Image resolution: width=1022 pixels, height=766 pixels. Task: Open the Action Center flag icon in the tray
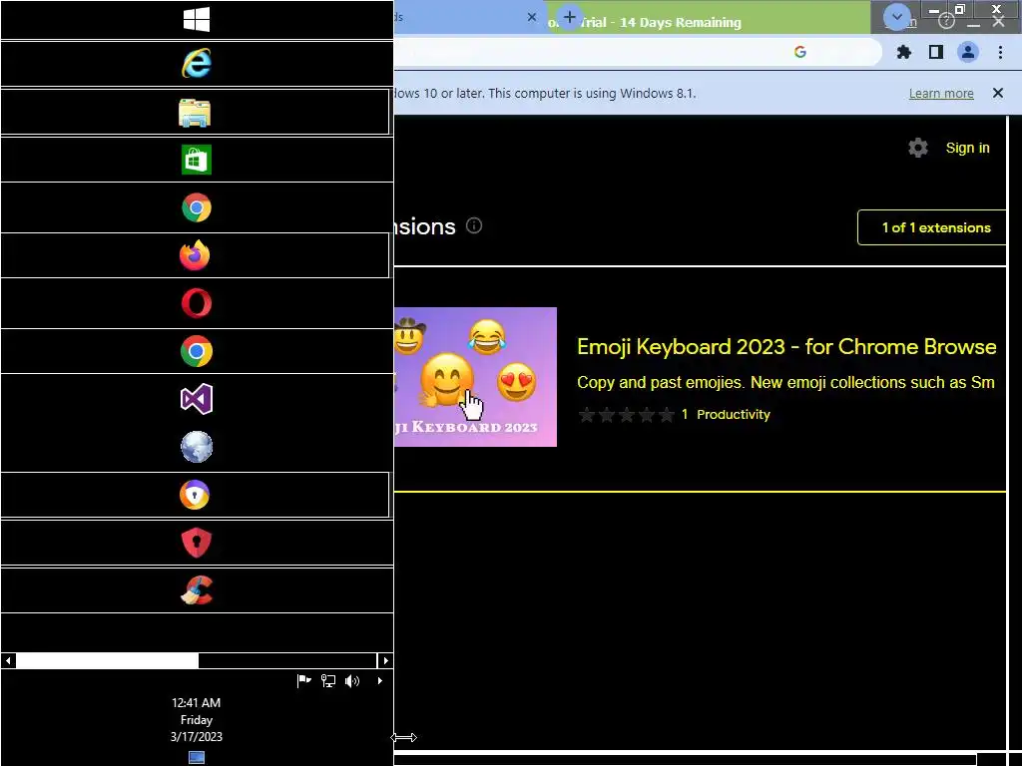click(303, 680)
